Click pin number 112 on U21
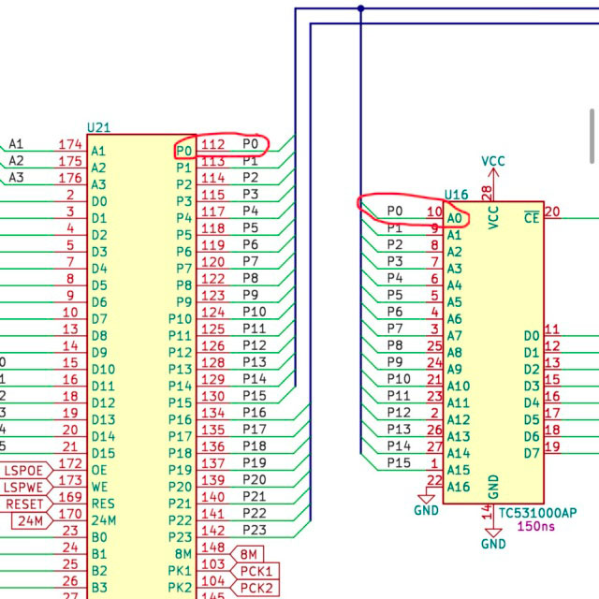 [212, 144]
